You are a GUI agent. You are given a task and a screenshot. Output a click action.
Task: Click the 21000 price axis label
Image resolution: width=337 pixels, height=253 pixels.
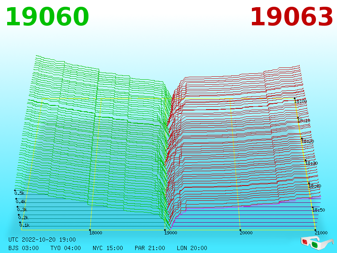321,233
